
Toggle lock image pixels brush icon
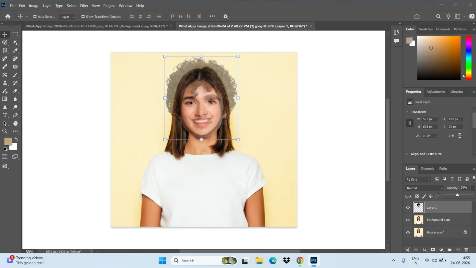(424, 196)
